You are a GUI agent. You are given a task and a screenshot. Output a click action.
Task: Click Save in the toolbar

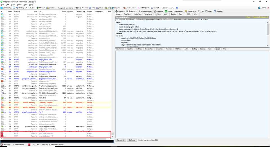(x=100, y=8)
